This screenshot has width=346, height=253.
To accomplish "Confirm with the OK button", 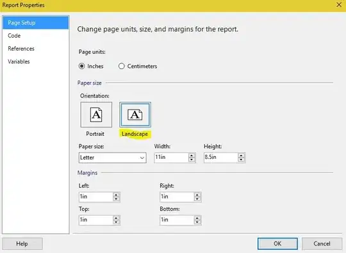I will pyautogui.click(x=277, y=243).
